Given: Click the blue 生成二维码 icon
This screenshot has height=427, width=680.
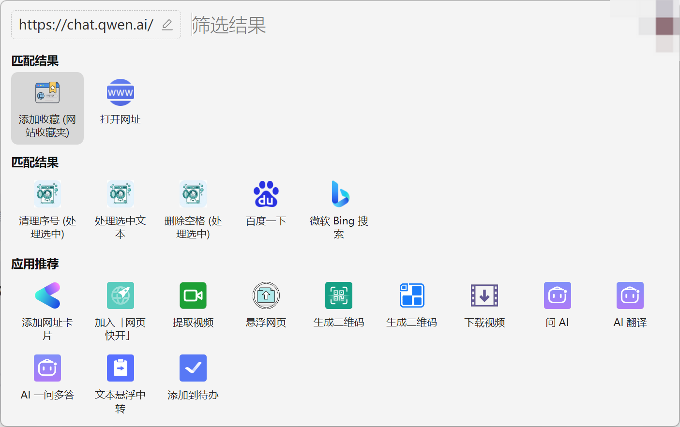Looking at the screenshot, I should [x=412, y=295].
